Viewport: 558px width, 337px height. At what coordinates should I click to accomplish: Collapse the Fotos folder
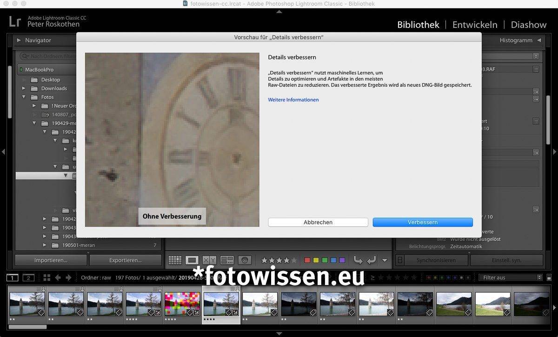pos(24,97)
